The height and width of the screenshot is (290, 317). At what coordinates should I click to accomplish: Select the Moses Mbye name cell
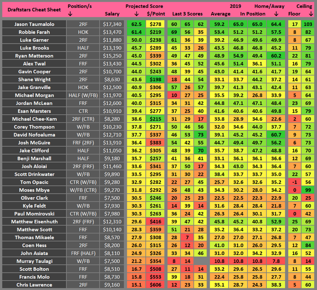[34, 190]
